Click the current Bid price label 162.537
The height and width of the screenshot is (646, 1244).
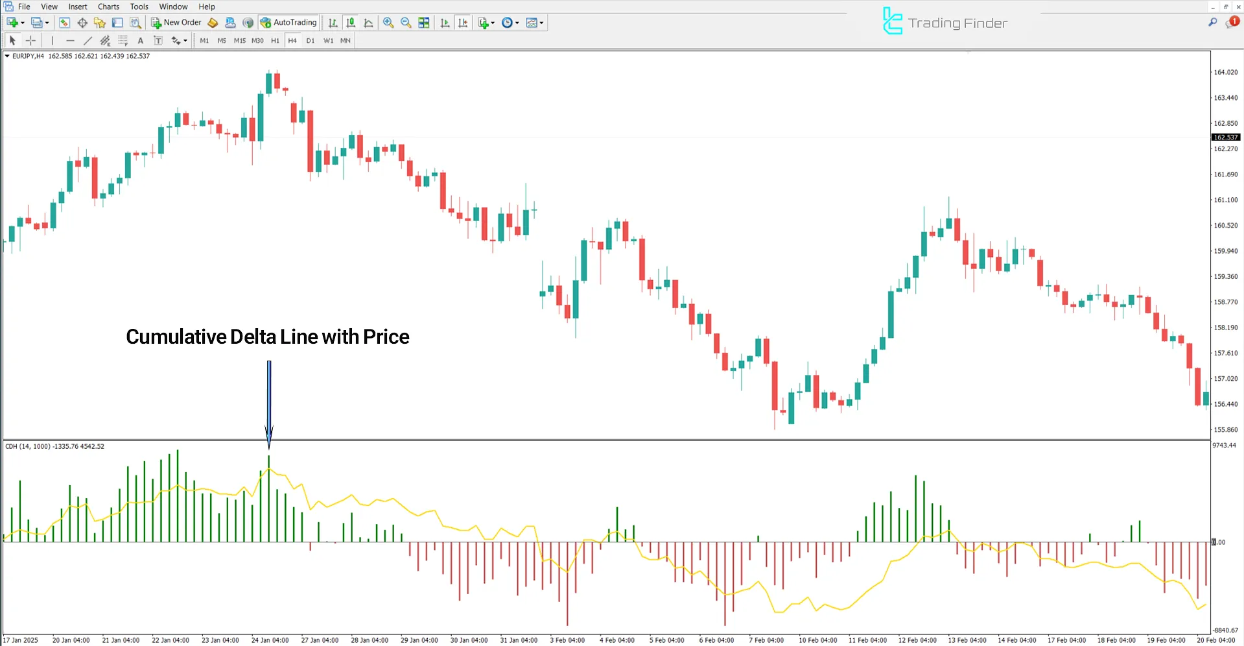(1225, 137)
